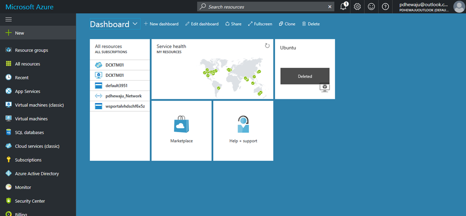Open notifications bell icon
466x216 pixels.
pos(344,6)
